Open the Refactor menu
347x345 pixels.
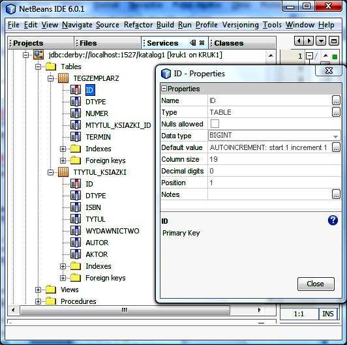click(138, 25)
